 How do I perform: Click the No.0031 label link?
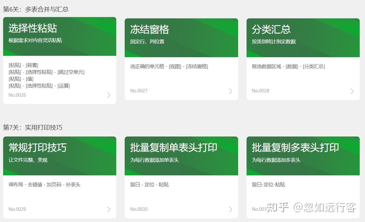[x=260, y=209]
